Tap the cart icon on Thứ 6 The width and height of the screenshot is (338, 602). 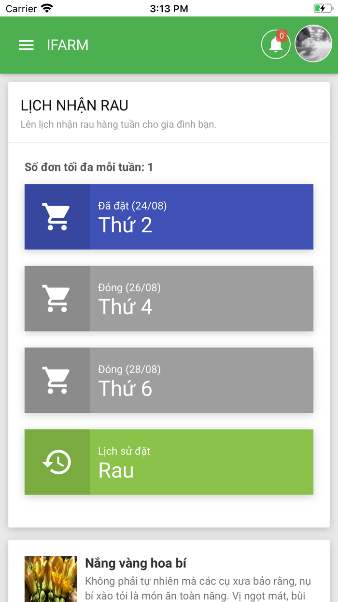click(57, 380)
